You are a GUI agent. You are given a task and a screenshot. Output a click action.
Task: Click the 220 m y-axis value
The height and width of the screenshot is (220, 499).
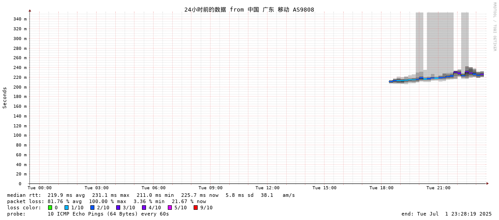20,77
